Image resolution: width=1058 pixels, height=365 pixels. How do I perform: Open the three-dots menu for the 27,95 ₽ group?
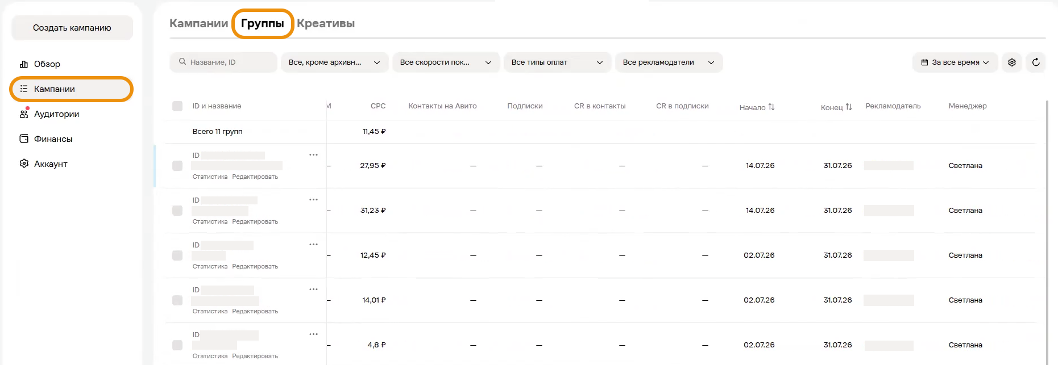313,155
